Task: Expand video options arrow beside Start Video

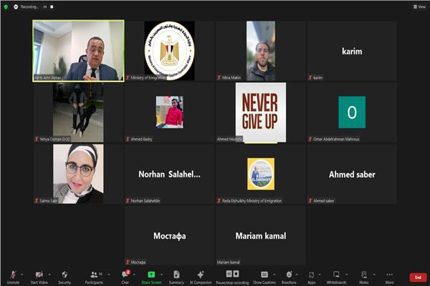Action: [49, 275]
